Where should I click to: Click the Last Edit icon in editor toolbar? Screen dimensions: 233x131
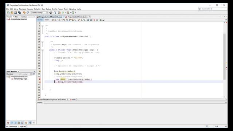tap(52, 20)
